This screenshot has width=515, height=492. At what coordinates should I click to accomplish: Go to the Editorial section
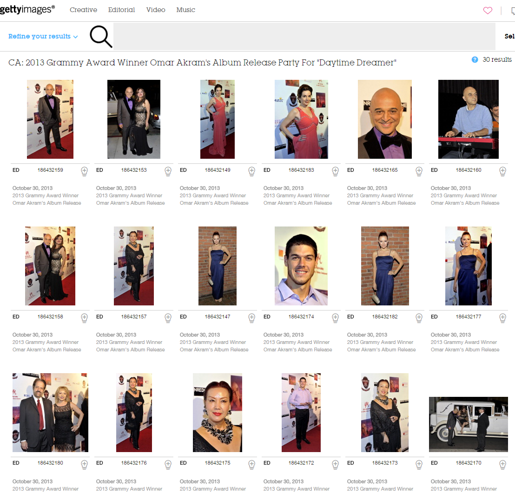121,10
